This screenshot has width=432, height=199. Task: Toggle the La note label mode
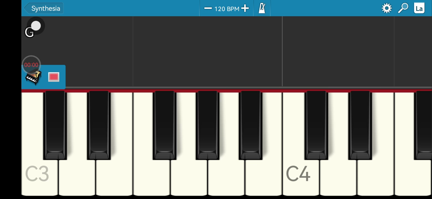click(x=419, y=8)
